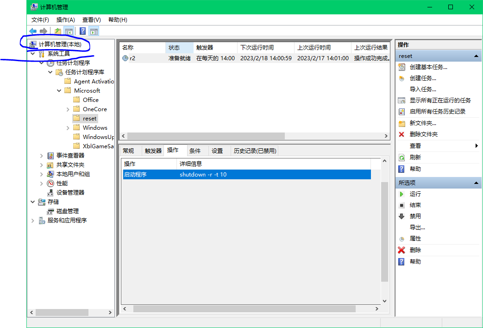Image resolution: width=483 pixels, height=328 pixels.
Task: Click New Folder (新文件夹) action
Action: pos(423,123)
